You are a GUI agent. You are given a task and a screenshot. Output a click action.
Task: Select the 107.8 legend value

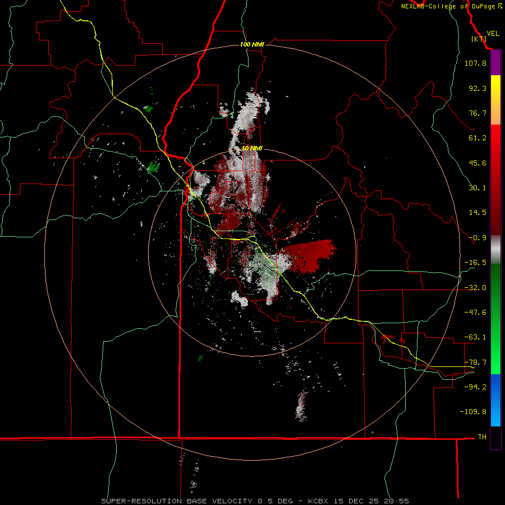[475, 63]
